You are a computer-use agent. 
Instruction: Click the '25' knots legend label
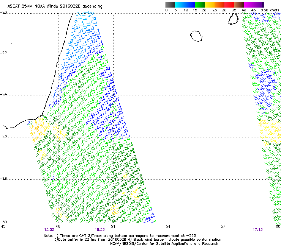[214, 10]
